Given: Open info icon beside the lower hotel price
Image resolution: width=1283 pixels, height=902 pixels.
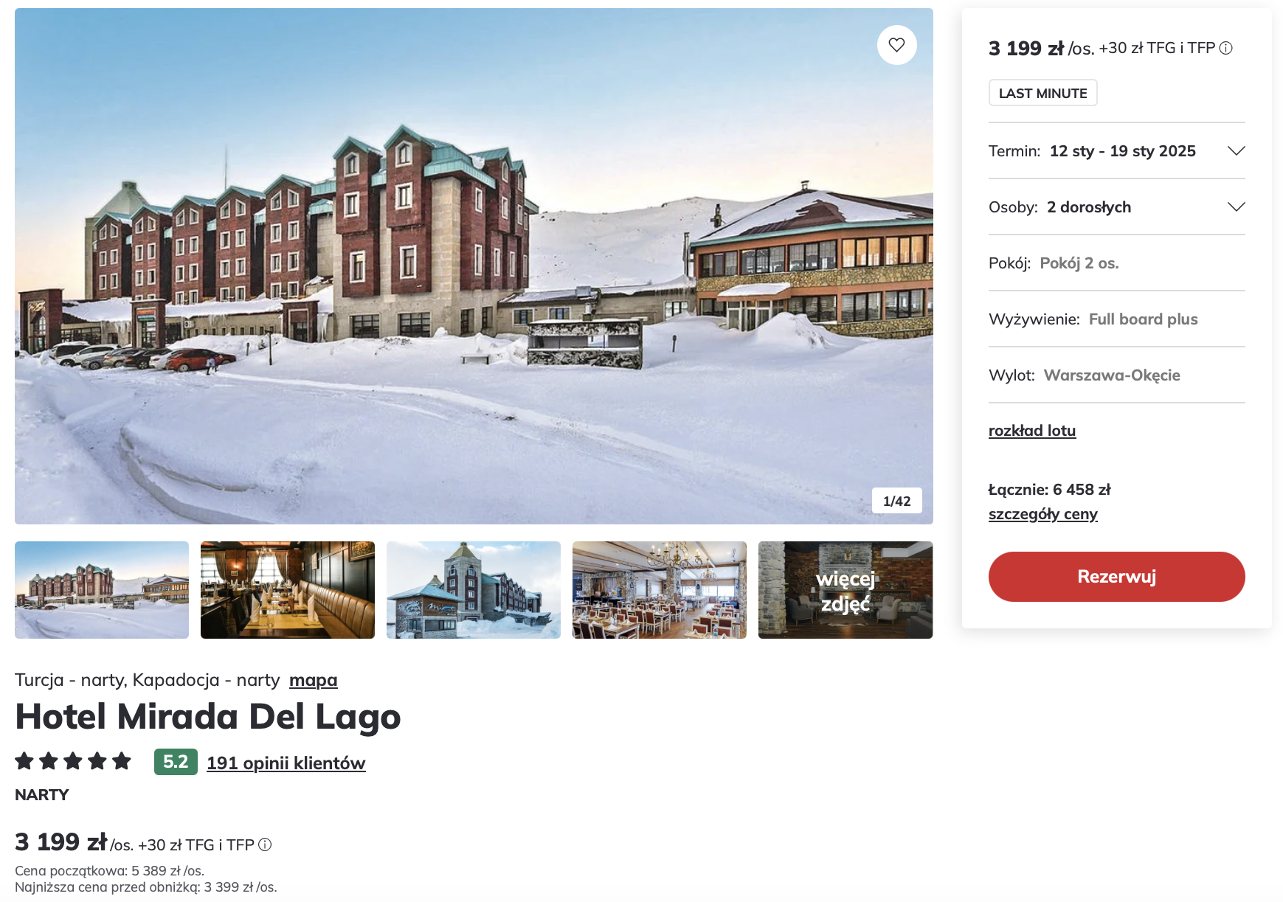Looking at the screenshot, I should pos(265,844).
